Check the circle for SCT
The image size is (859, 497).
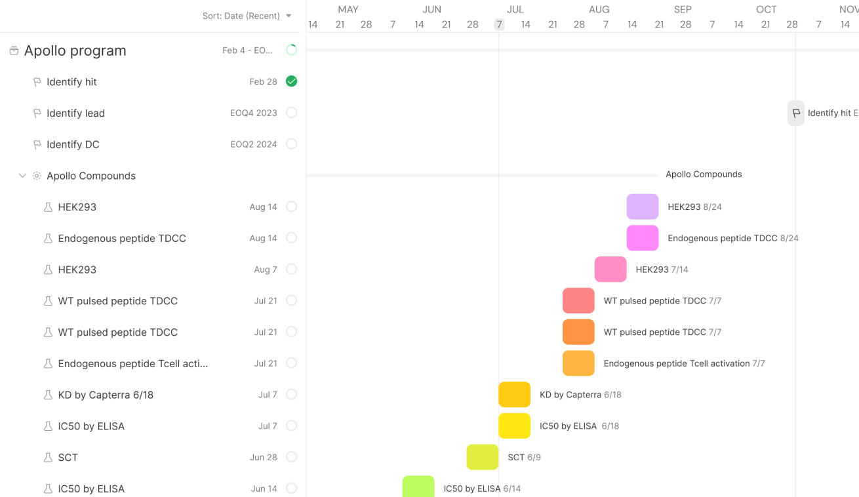click(x=292, y=457)
